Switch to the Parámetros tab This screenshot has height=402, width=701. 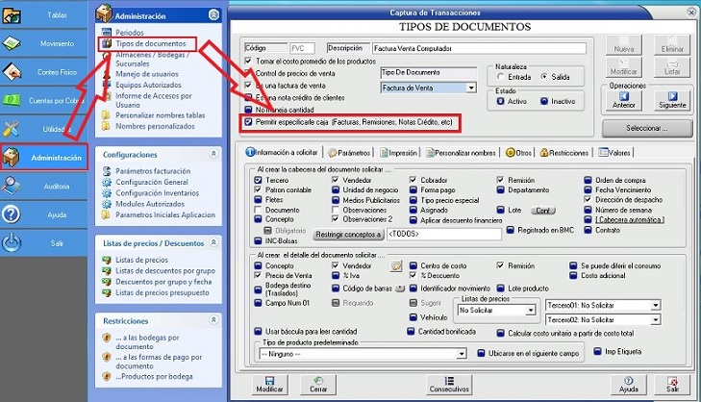349,152
